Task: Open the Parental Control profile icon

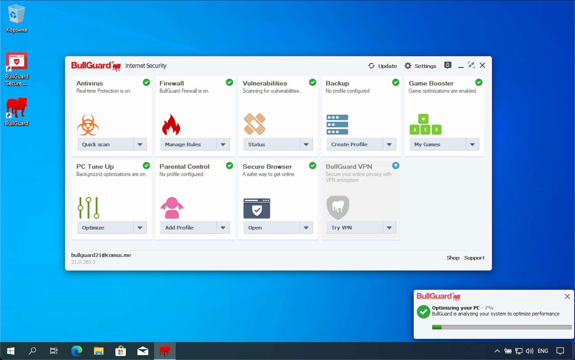Action: pyautogui.click(x=172, y=207)
